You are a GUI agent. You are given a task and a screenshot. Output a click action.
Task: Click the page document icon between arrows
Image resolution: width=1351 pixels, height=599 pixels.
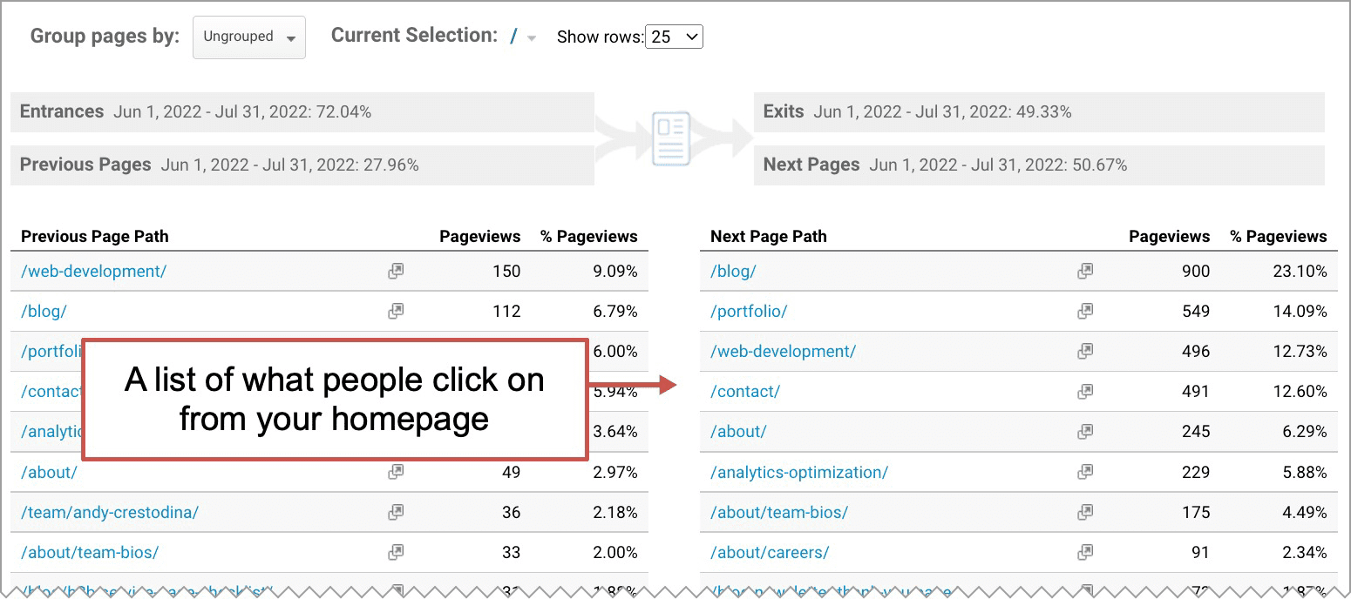tap(671, 138)
